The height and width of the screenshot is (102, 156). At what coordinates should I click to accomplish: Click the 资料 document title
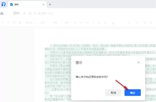(16, 13)
